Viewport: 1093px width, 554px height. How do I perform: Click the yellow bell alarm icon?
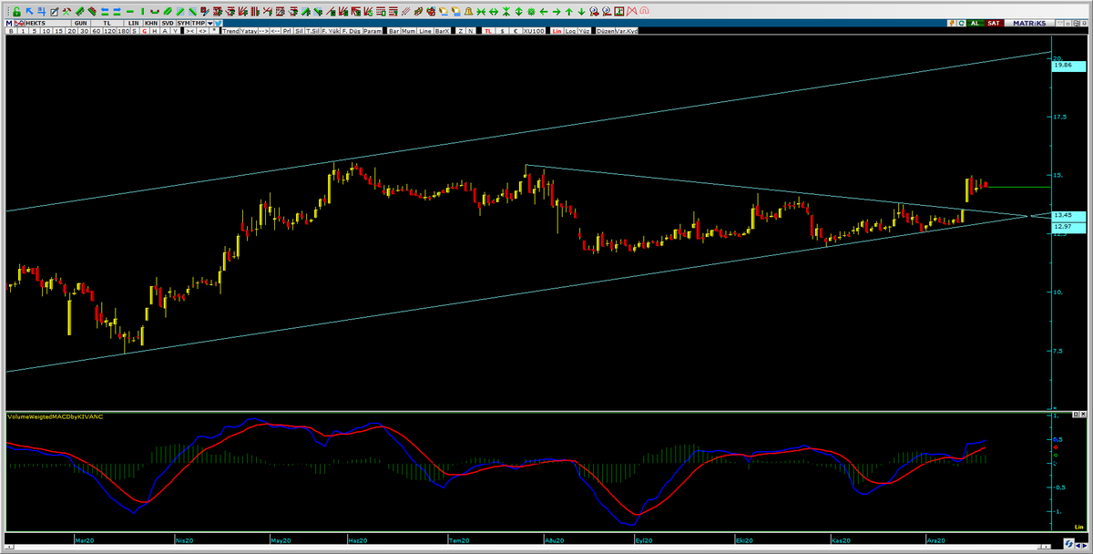point(468,12)
